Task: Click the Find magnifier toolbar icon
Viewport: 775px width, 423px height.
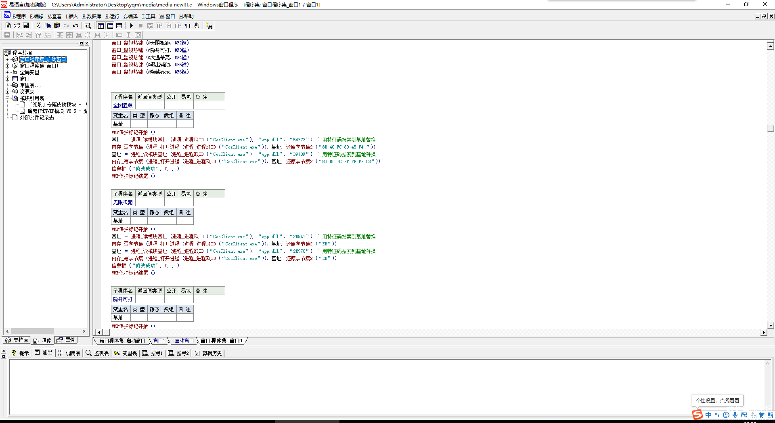Action: pos(88,25)
